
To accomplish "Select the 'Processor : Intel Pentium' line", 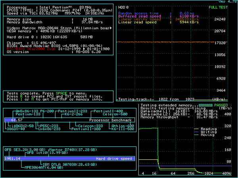I will [x=49, y=8].
